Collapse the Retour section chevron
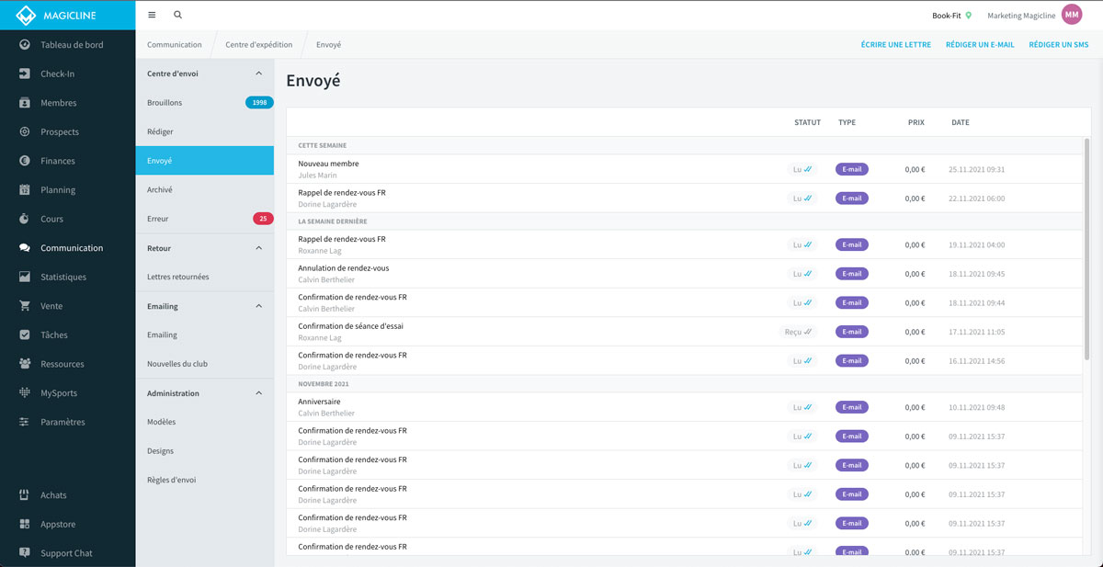This screenshot has width=1103, height=567. [258, 248]
